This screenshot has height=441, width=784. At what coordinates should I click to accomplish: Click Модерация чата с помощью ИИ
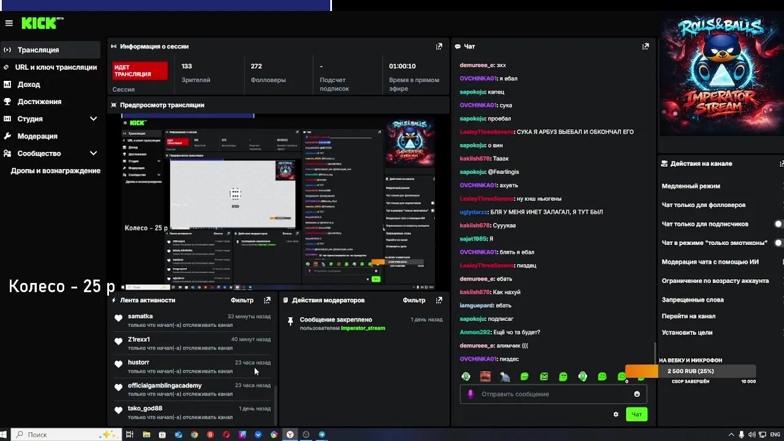pos(710,262)
